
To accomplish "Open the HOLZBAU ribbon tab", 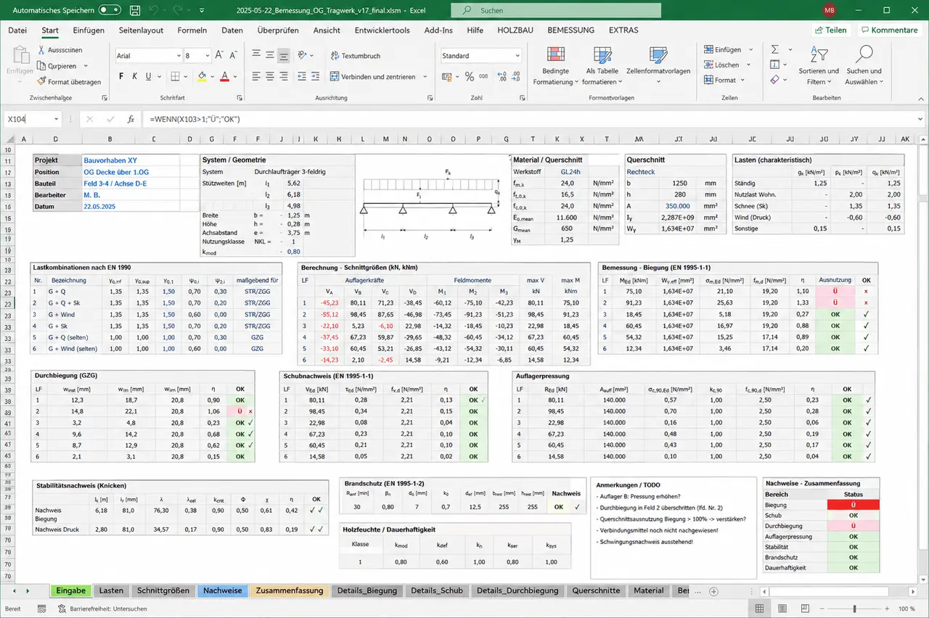I will click(516, 30).
